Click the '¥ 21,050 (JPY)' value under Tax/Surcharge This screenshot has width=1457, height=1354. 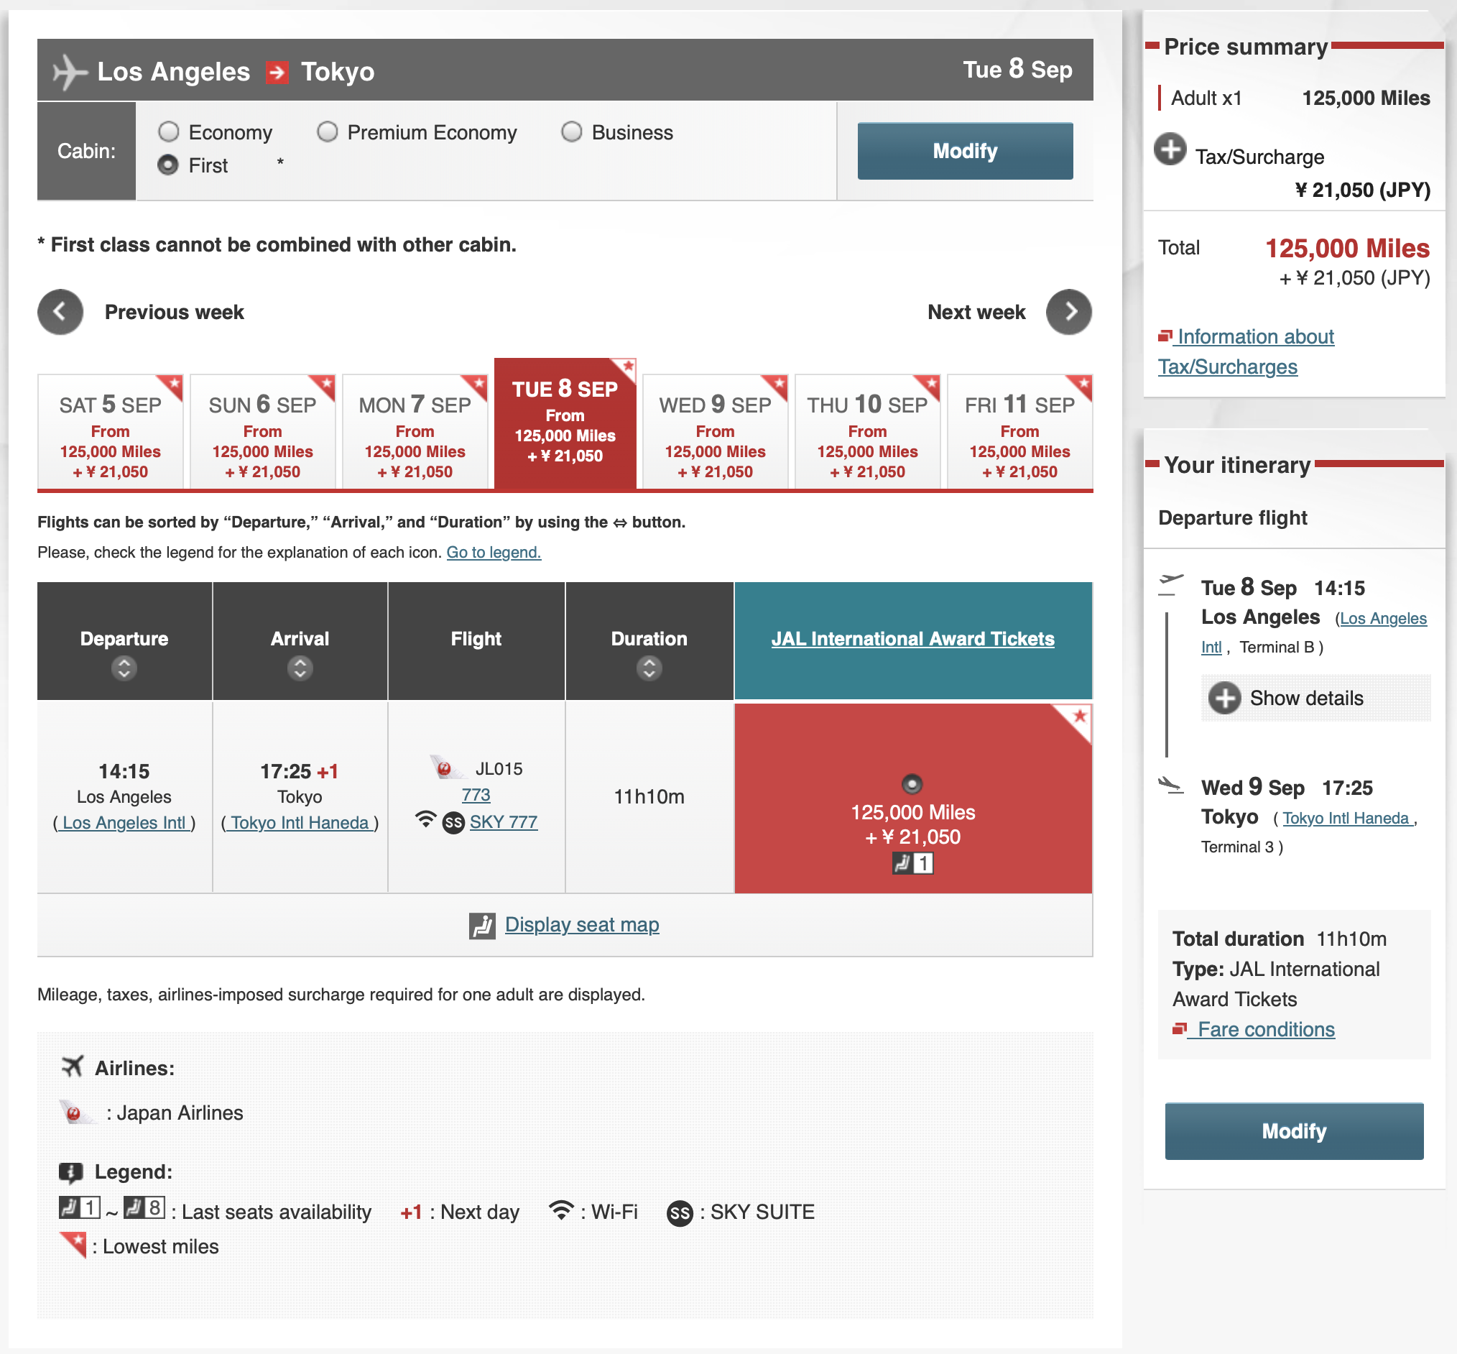pos(1362,190)
